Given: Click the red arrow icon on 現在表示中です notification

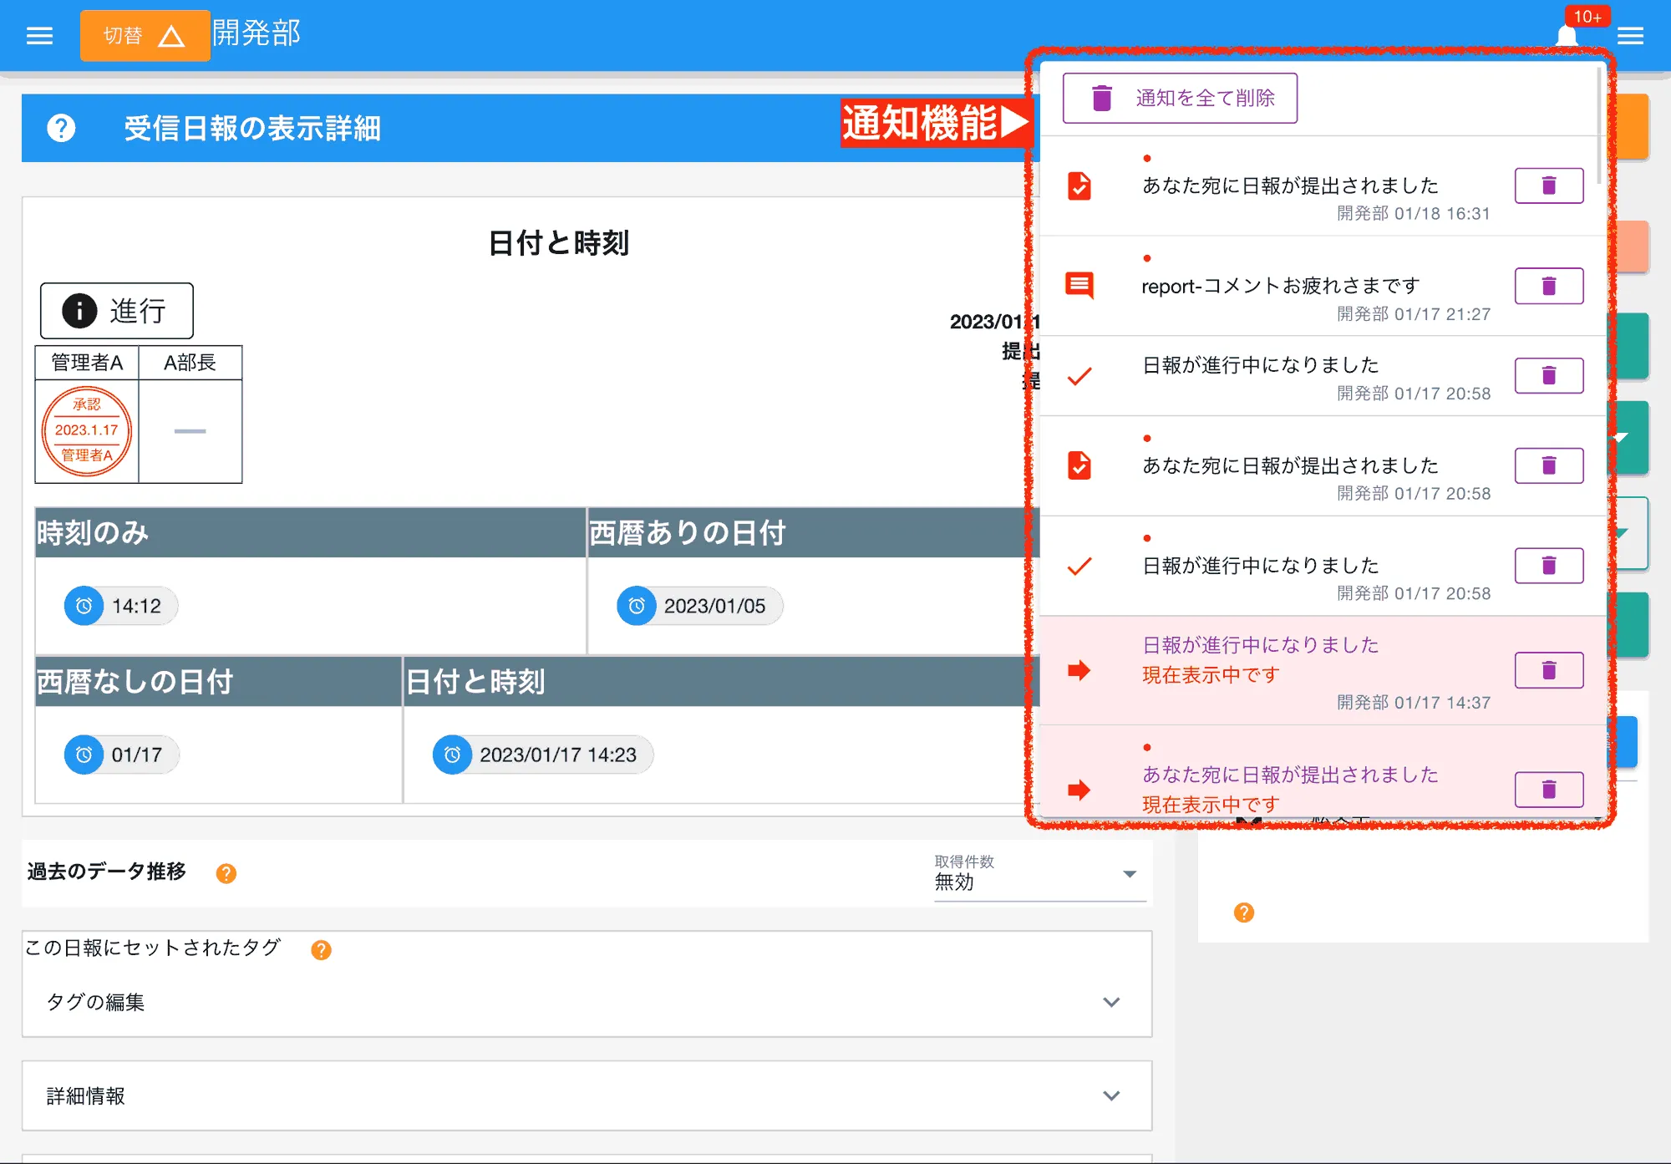Looking at the screenshot, I should [x=1079, y=668].
